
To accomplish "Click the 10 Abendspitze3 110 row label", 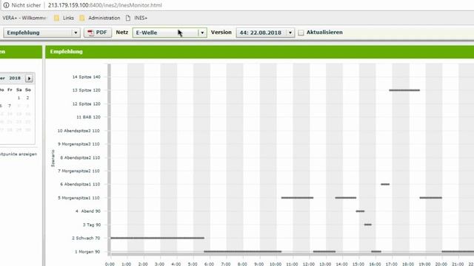I will point(79,131).
